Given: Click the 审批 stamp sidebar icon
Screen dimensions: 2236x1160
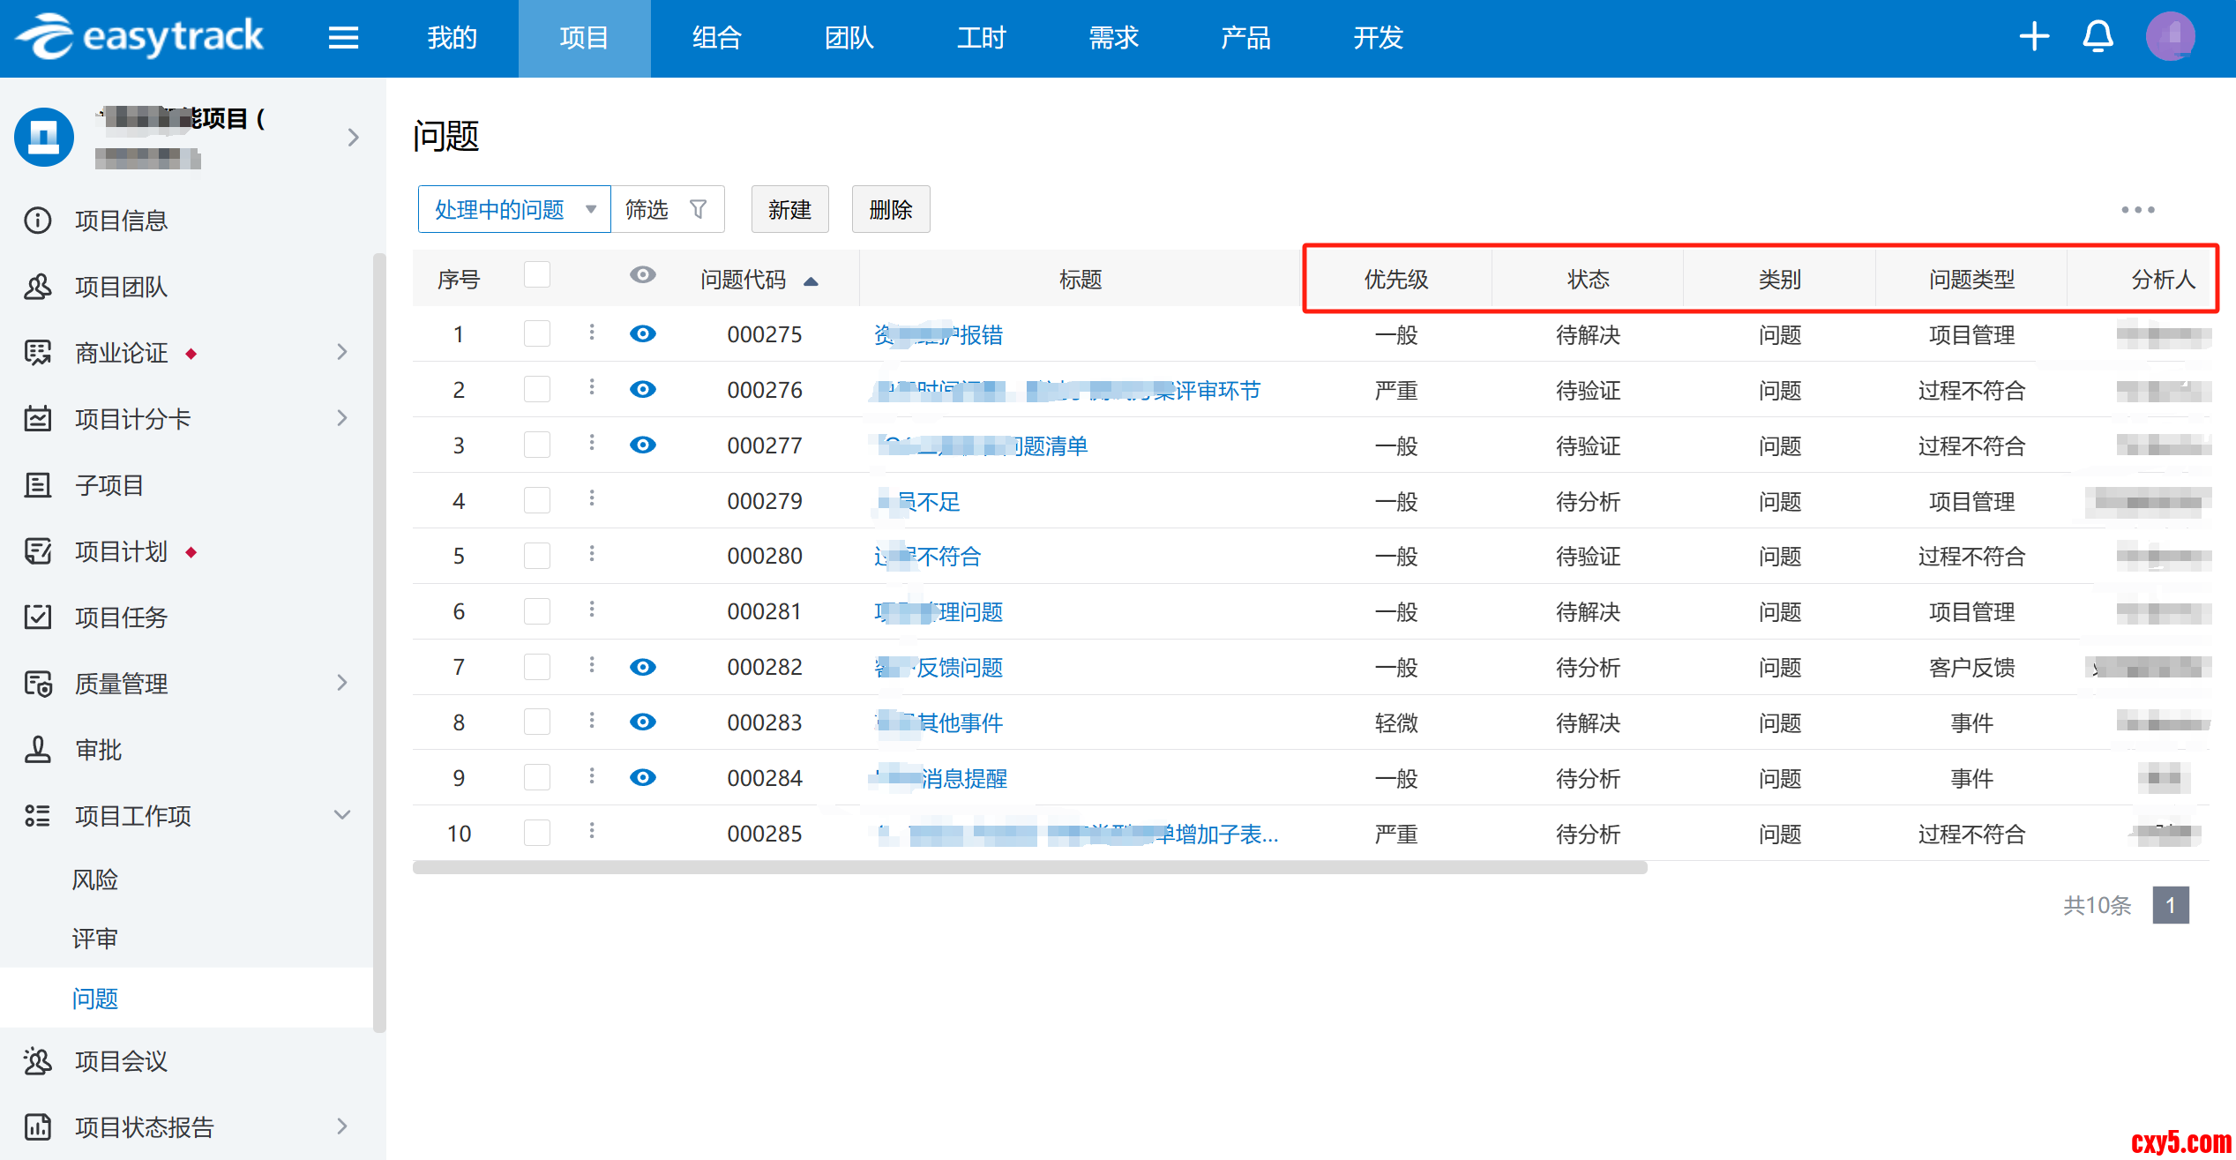Looking at the screenshot, I should click(38, 750).
